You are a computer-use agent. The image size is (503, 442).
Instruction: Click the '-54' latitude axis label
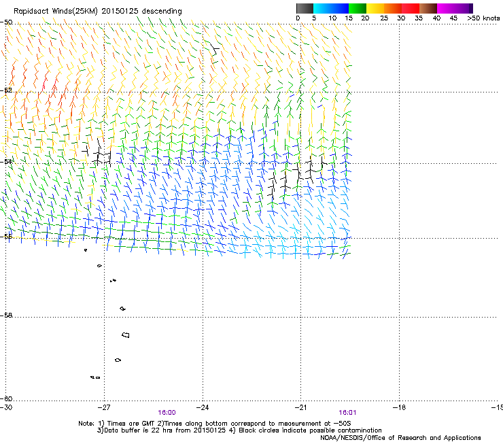[6, 161]
